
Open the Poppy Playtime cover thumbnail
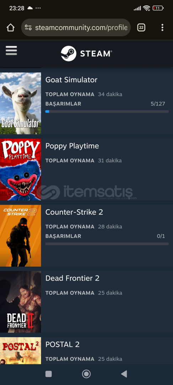click(20, 169)
